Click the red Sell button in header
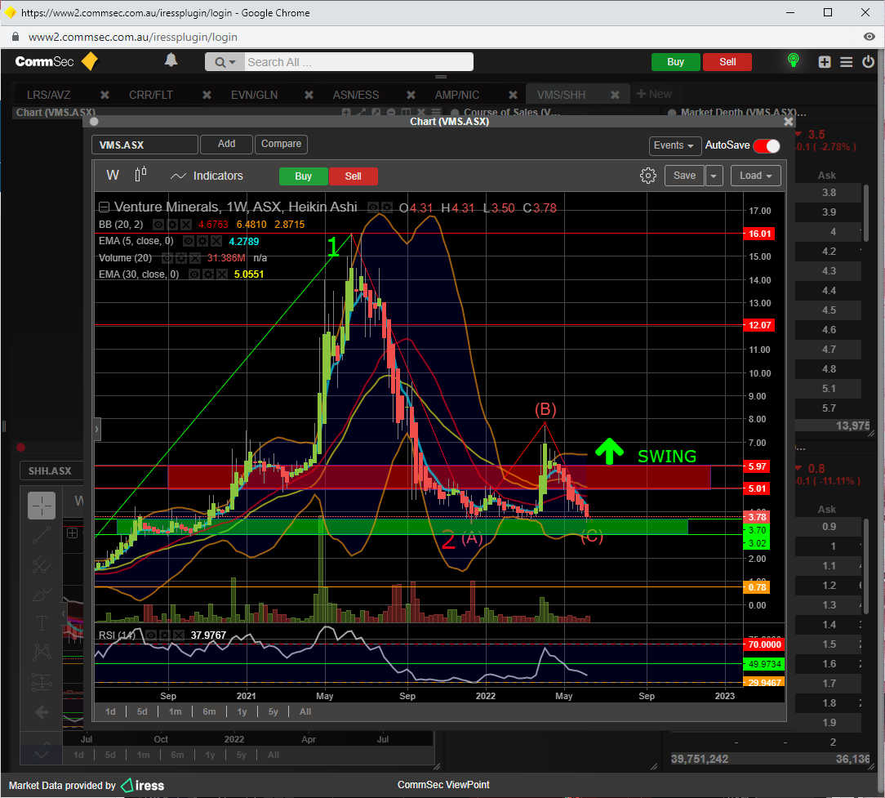The width and height of the screenshot is (885, 798). point(727,62)
